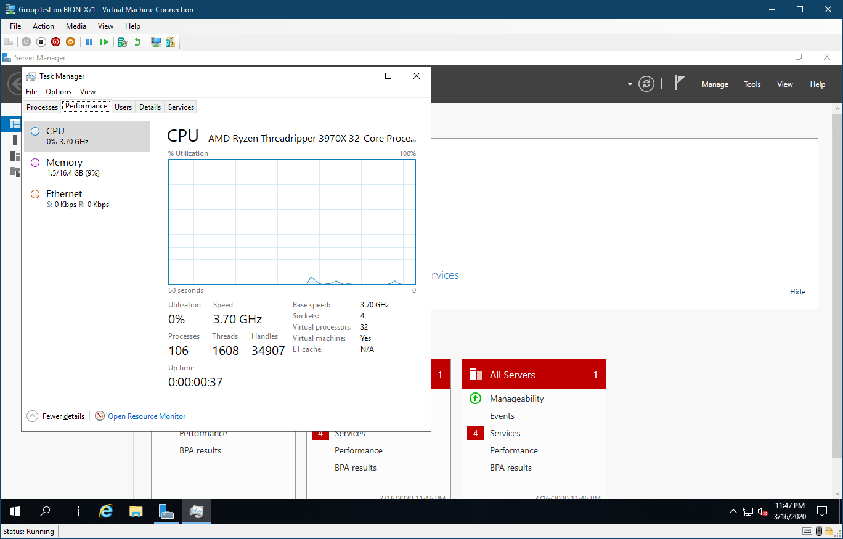Switch to the Details tab
Screen dimensions: 843x539
point(150,107)
